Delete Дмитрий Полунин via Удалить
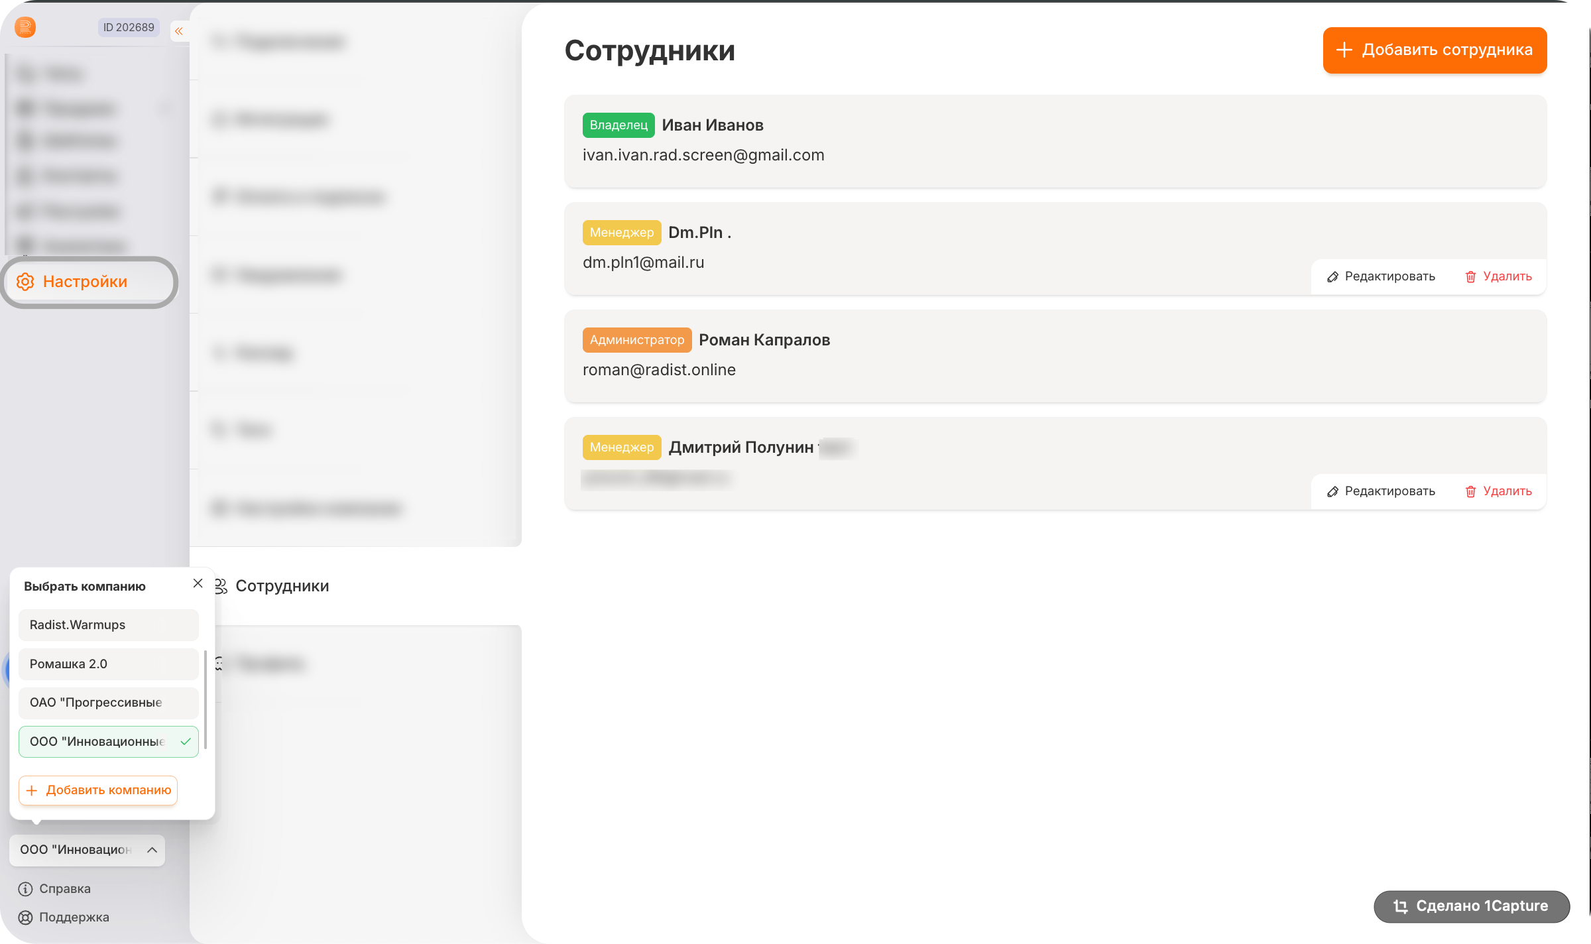 (1498, 491)
